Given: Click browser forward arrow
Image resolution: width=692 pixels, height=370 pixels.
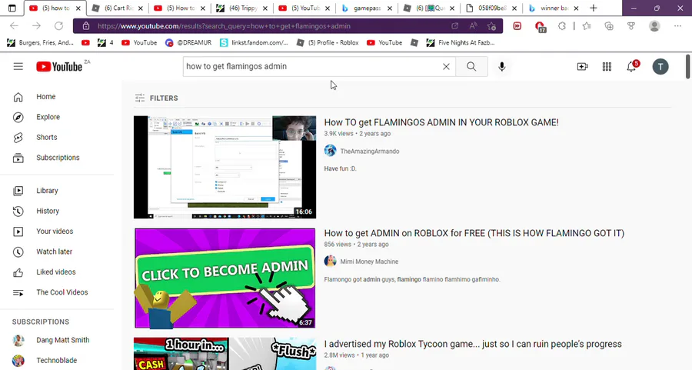Looking at the screenshot, I should point(36,26).
